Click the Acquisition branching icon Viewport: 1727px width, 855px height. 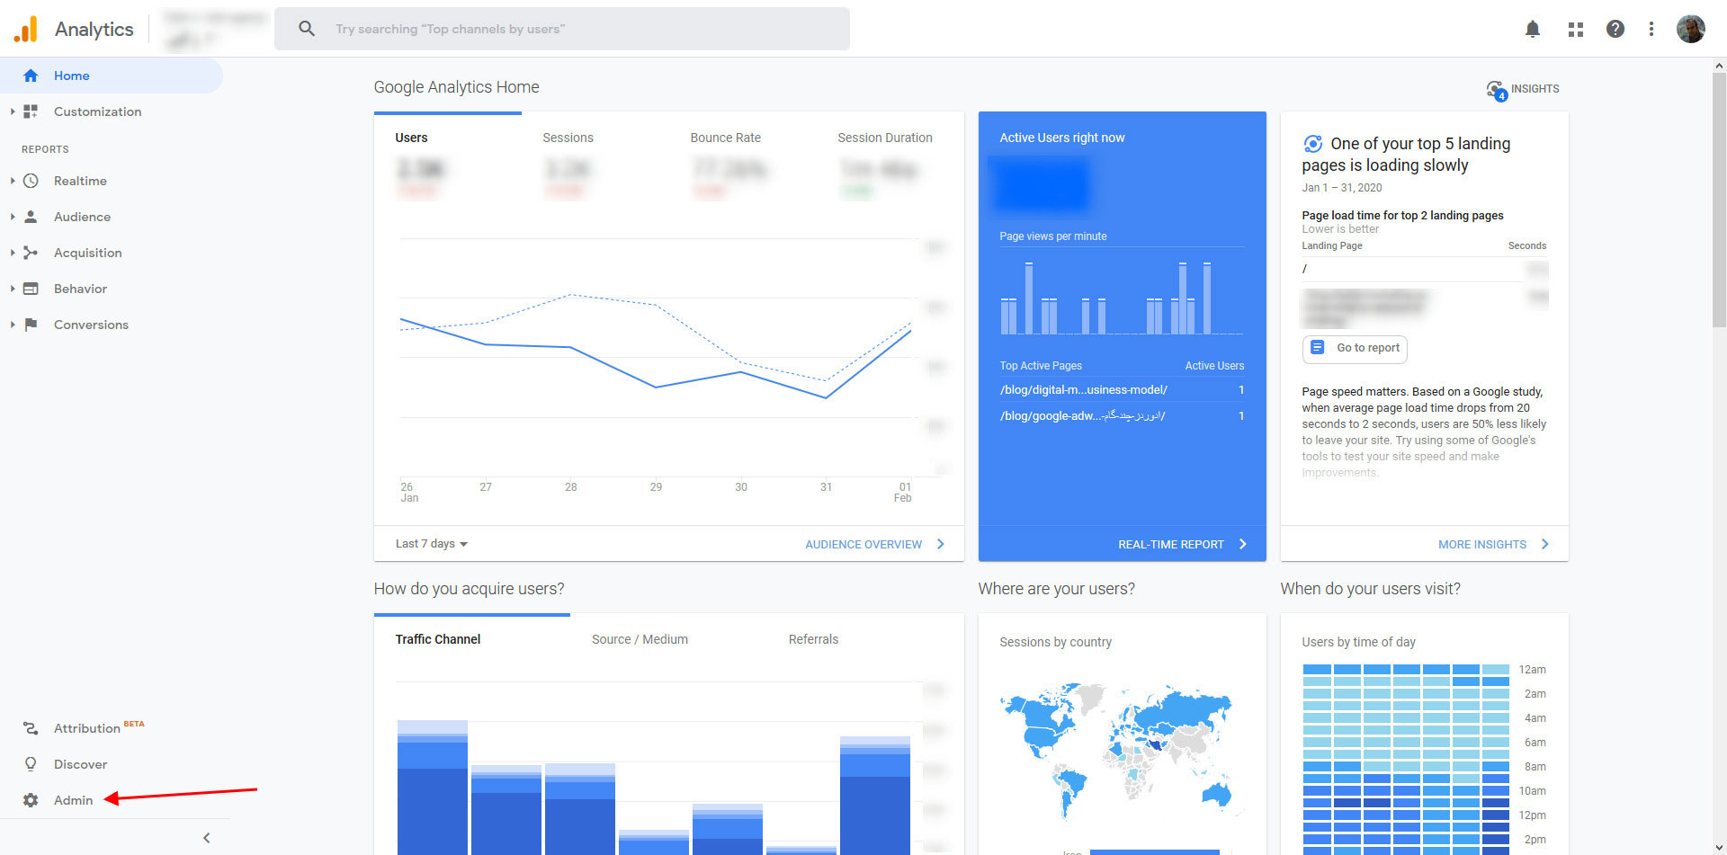tap(31, 253)
